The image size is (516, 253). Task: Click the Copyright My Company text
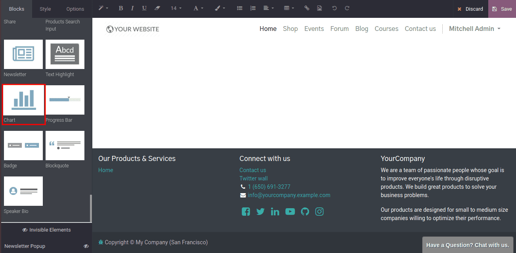(x=156, y=242)
